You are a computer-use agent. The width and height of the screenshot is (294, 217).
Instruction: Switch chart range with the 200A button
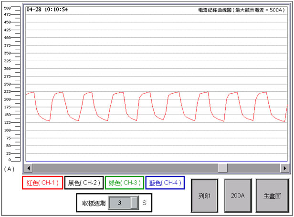click(x=238, y=196)
